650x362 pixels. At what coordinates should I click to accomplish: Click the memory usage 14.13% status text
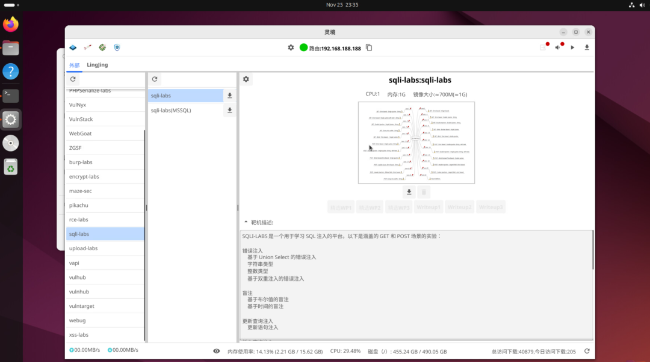(x=275, y=352)
